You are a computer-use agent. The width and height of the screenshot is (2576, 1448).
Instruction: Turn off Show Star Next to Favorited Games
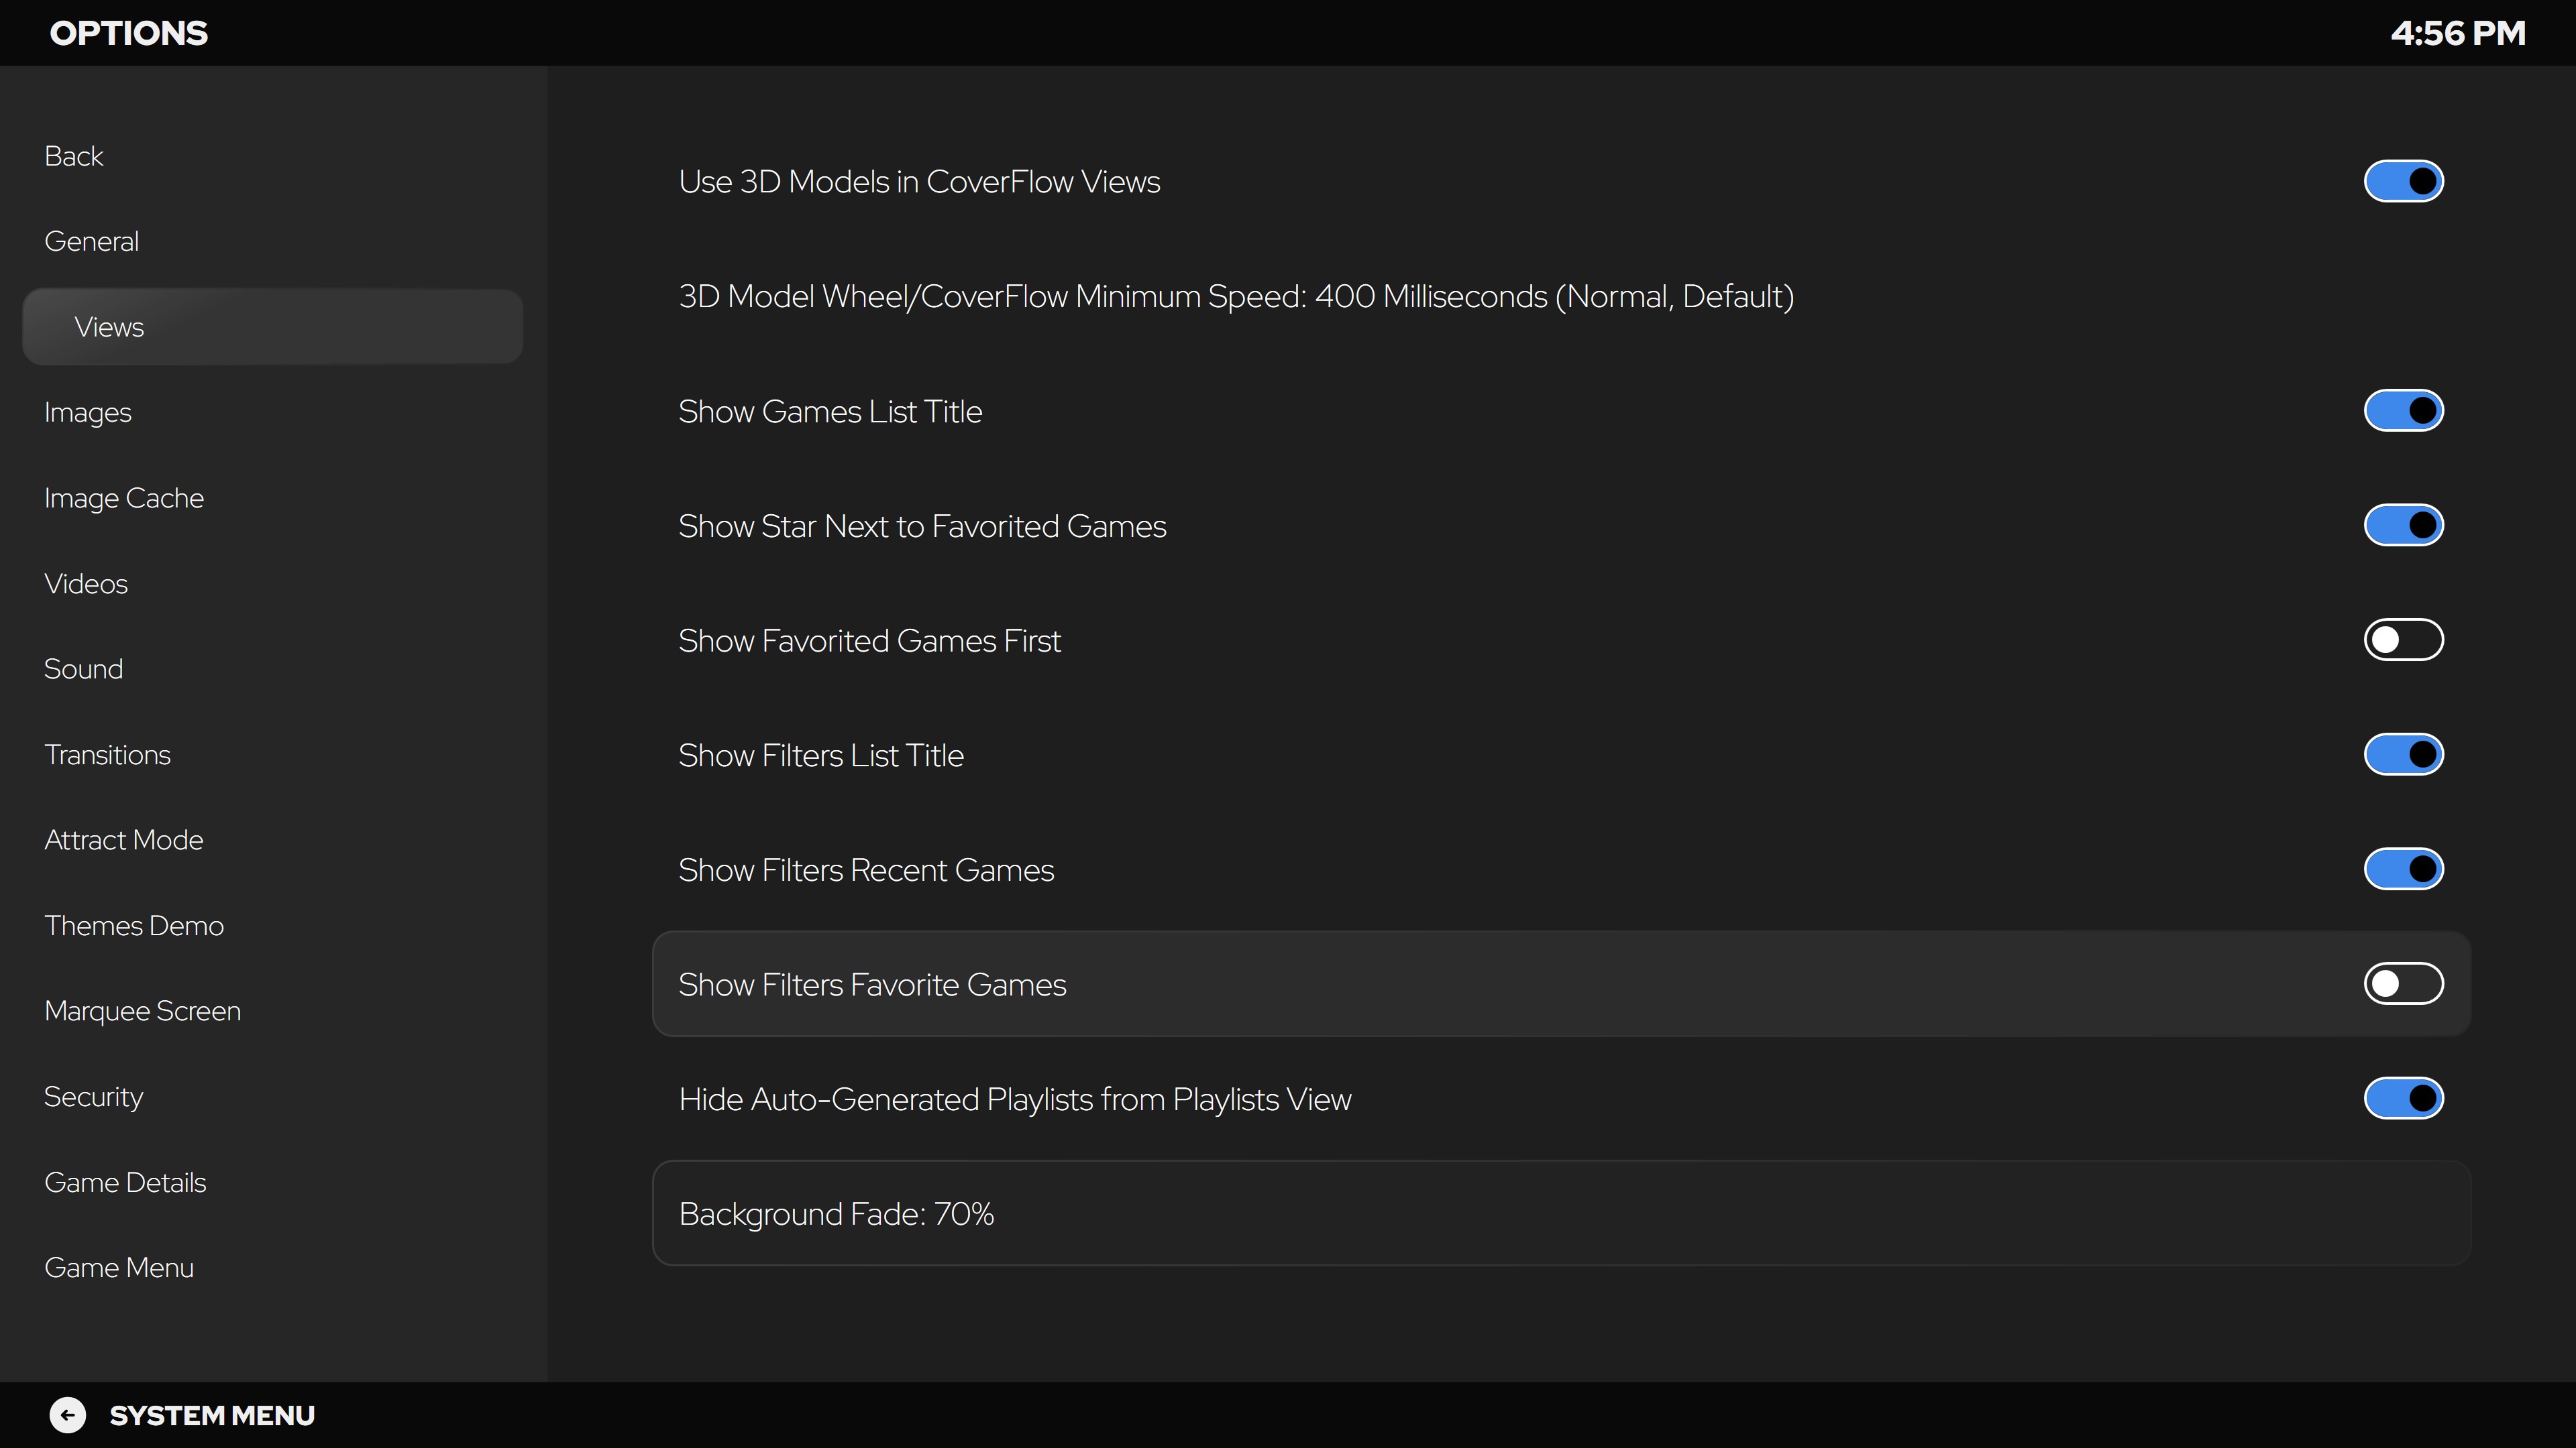(2403, 526)
